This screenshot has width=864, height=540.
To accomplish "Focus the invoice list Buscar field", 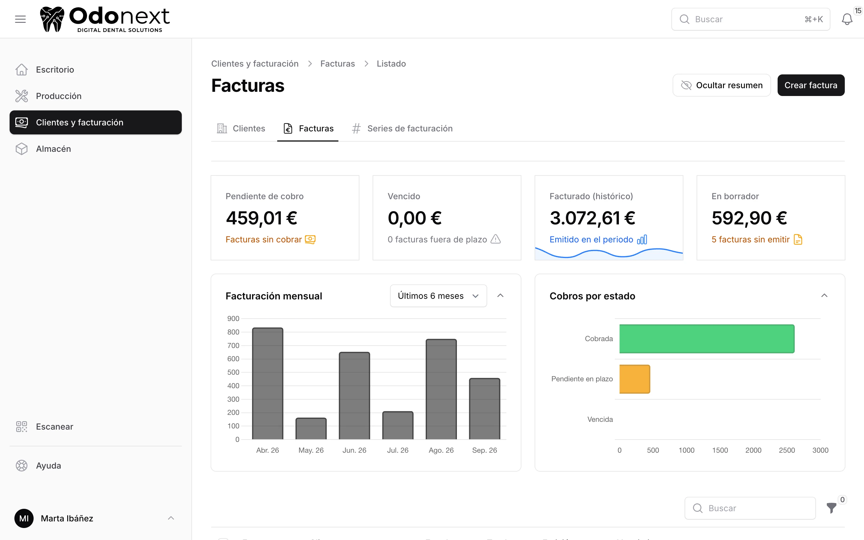I will 750,508.
